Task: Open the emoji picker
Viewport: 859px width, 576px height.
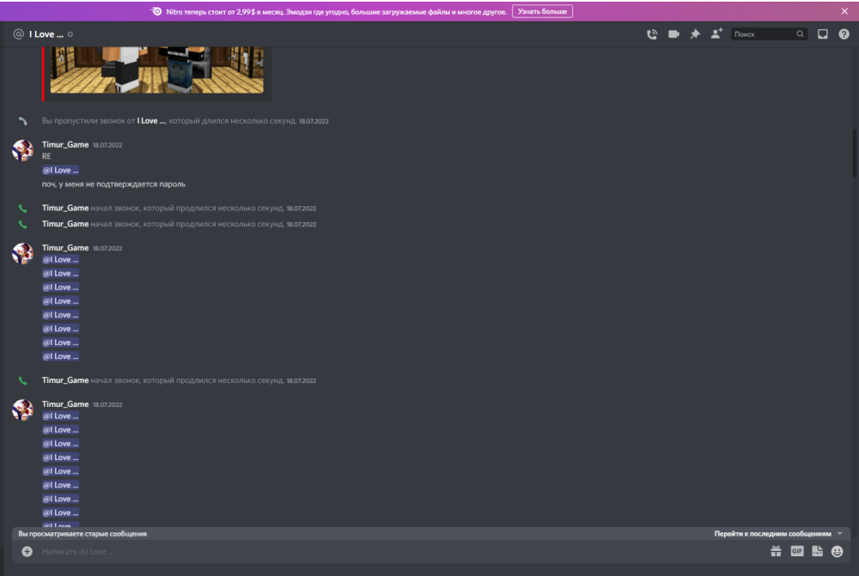Action: [x=837, y=551]
